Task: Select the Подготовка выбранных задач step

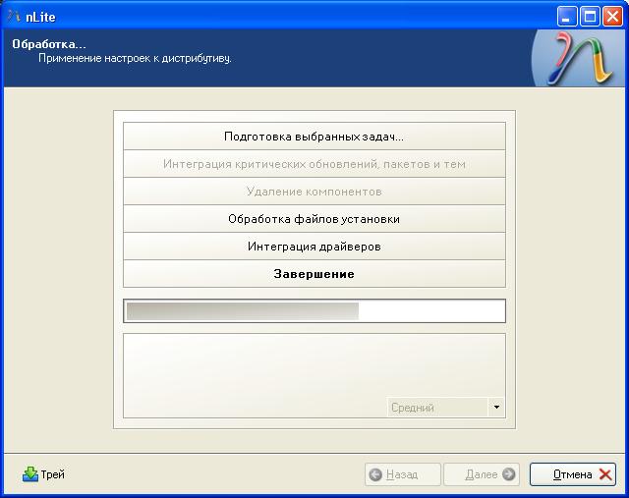Action: pos(314,137)
